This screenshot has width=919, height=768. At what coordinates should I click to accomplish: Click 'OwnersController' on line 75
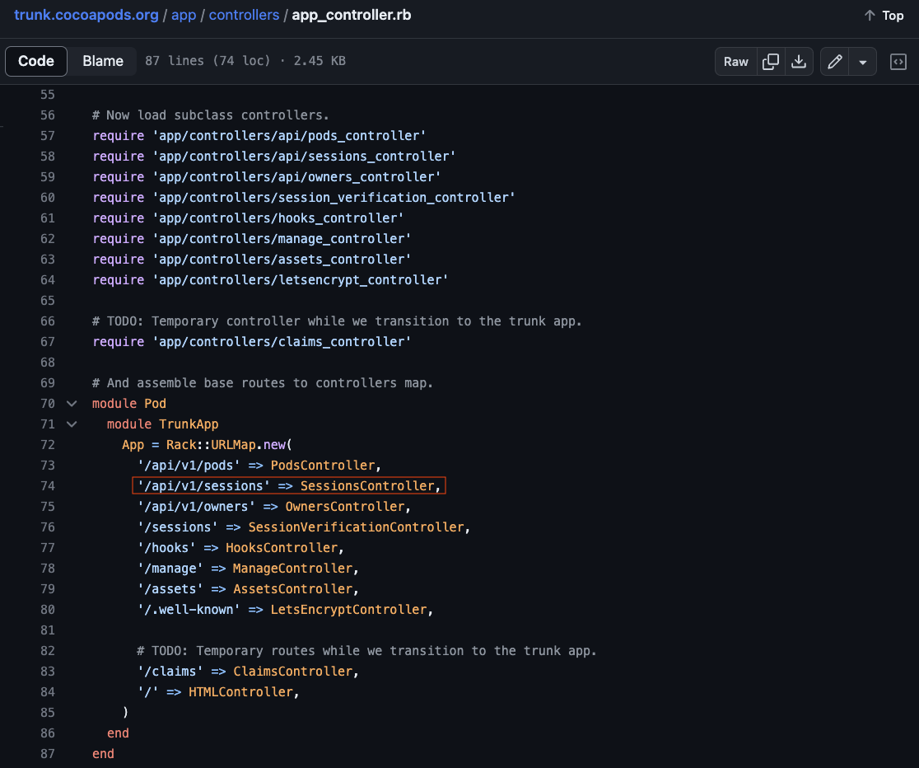point(344,506)
